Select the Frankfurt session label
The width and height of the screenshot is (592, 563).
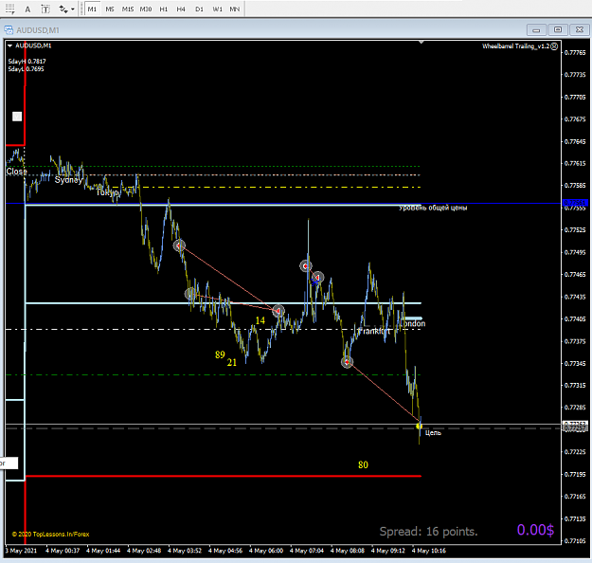click(373, 332)
